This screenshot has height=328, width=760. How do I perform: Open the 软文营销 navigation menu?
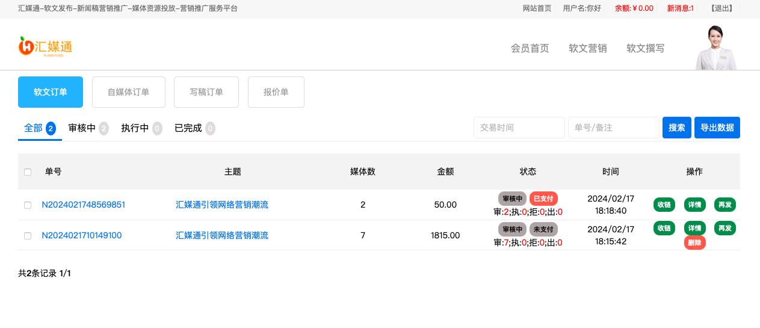(588, 49)
